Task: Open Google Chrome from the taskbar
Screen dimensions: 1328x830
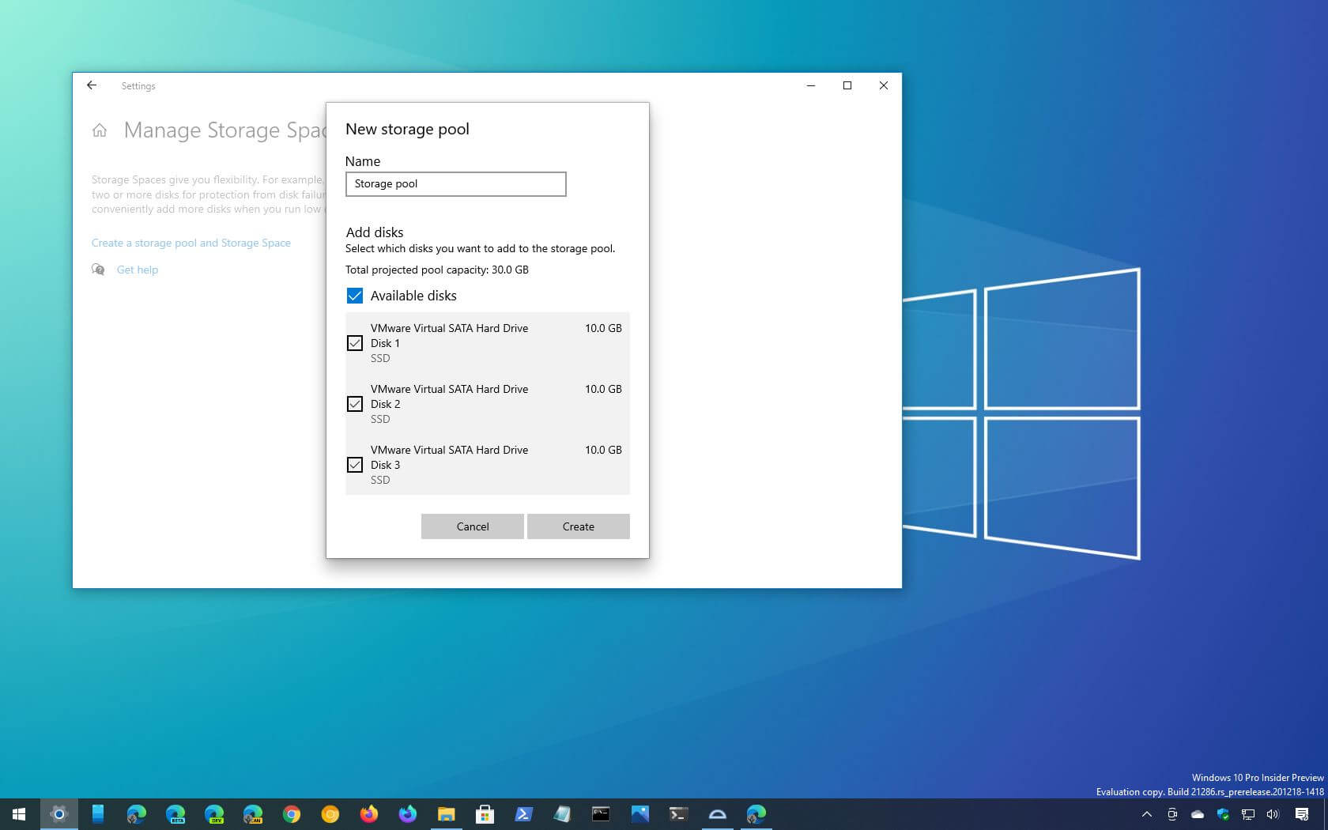Action: click(x=291, y=814)
